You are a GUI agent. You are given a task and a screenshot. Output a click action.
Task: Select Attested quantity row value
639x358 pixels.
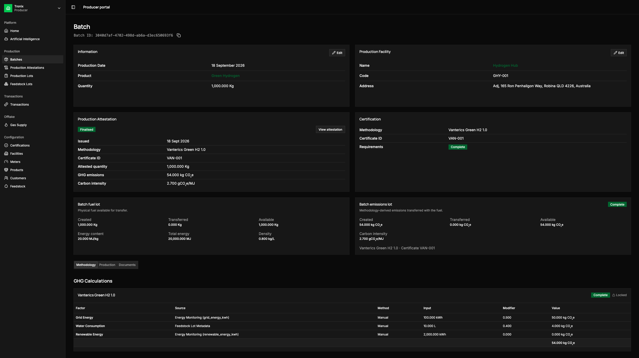(178, 166)
